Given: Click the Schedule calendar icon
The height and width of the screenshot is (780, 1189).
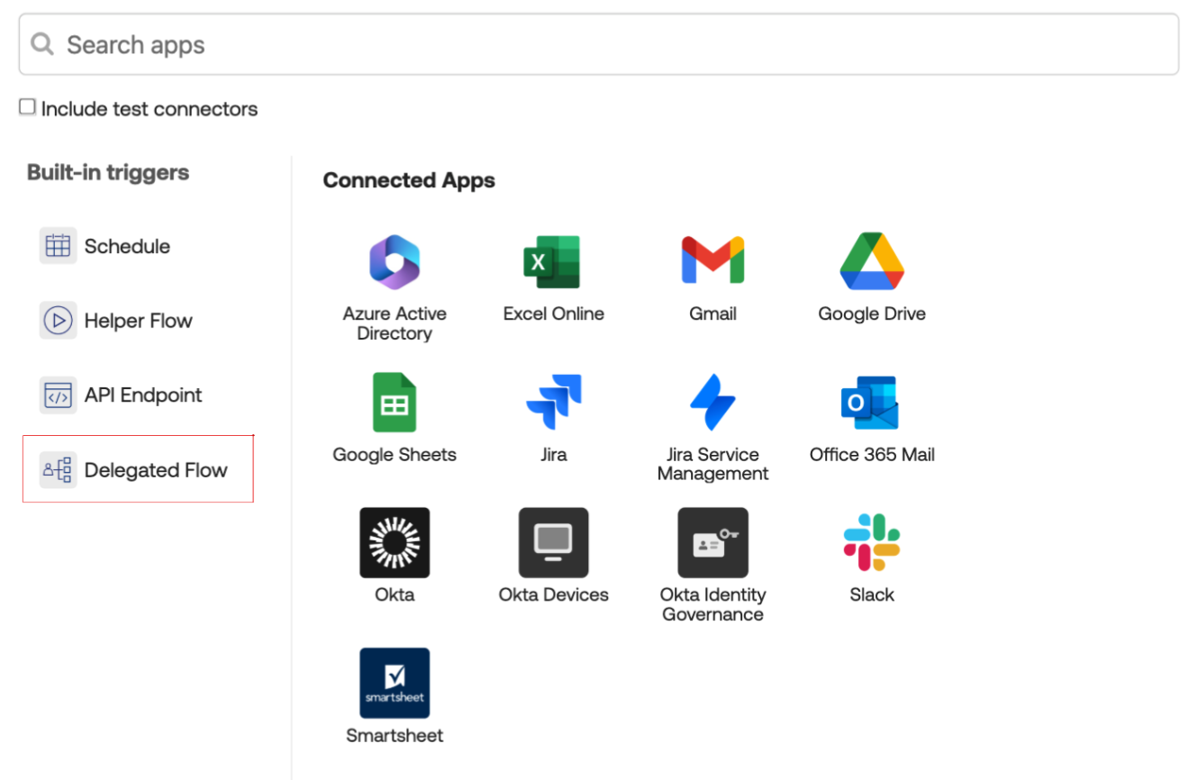Looking at the screenshot, I should (58, 246).
